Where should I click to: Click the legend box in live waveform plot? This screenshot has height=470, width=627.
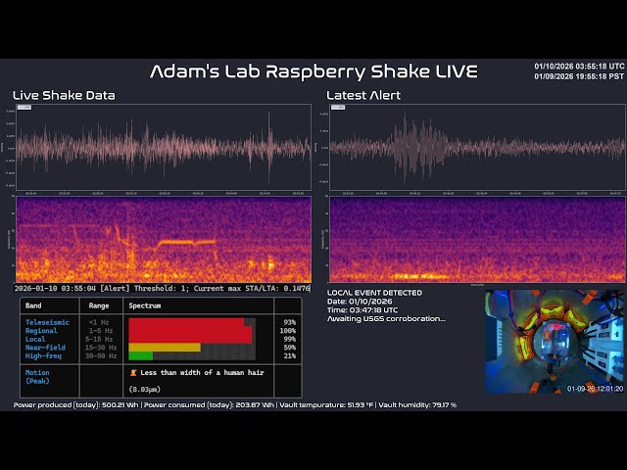point(24,107)
